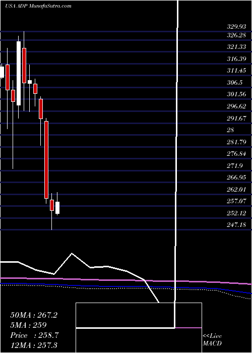Click the 252.12 price label
This screenshot has height=353, width=252.
pyautogui.click(x=236, y=213)
